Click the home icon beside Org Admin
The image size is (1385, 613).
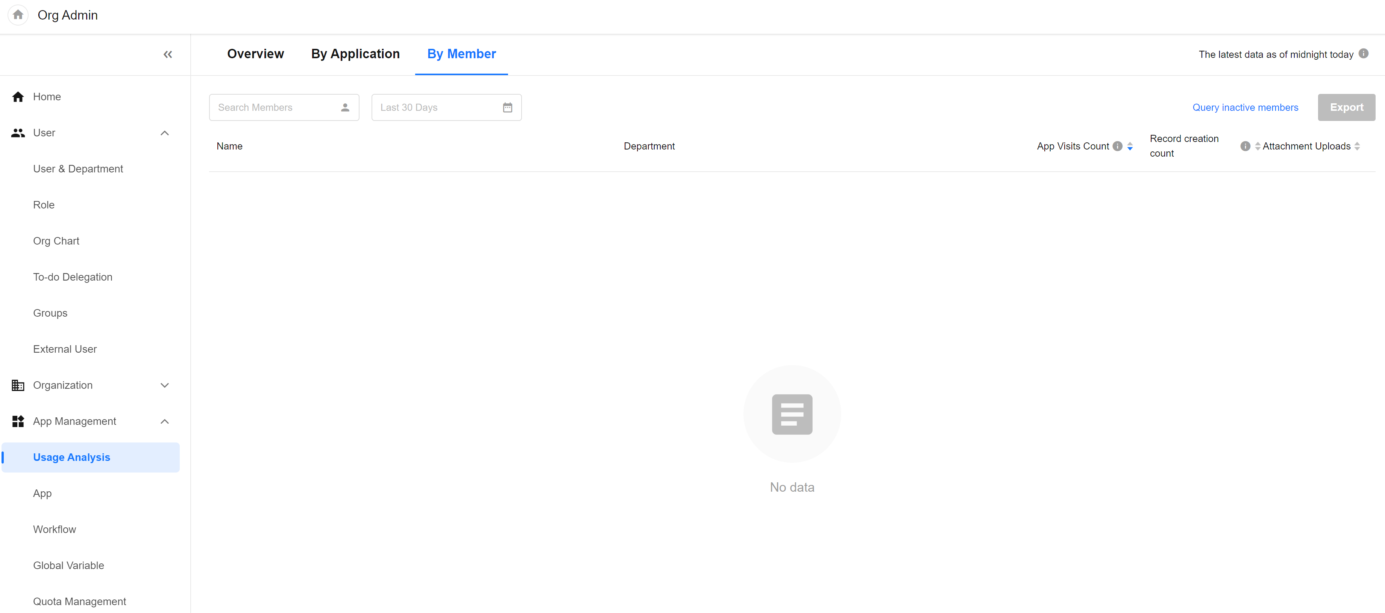18,15
